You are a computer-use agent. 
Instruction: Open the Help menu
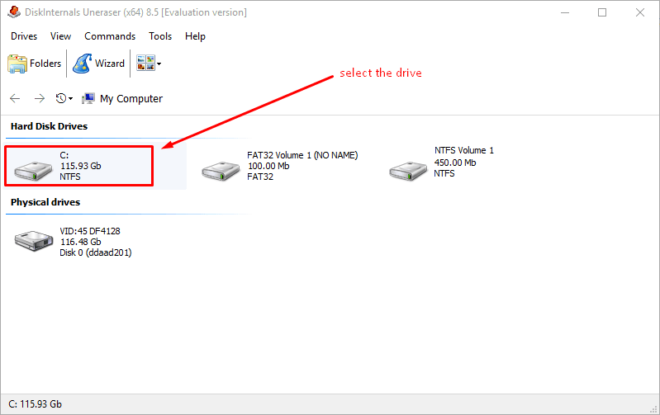pyautogui.click(x=196, y=36)
